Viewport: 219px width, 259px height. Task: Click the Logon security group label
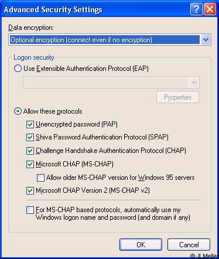34,57
